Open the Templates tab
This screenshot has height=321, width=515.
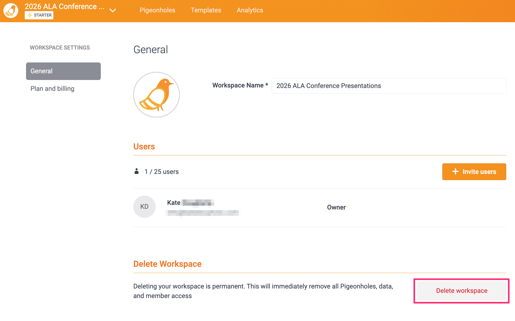tap(206, 10)
